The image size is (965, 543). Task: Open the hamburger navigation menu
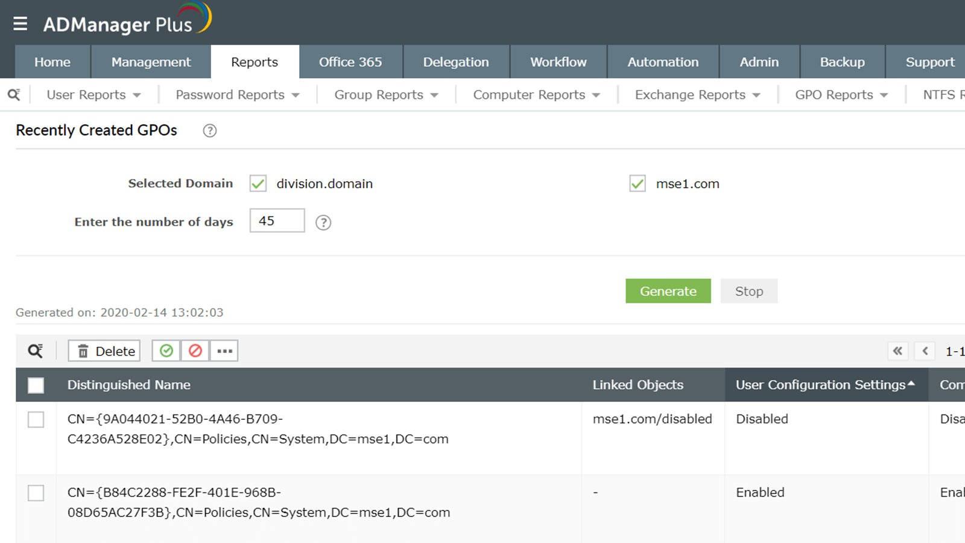coord(21,24)
